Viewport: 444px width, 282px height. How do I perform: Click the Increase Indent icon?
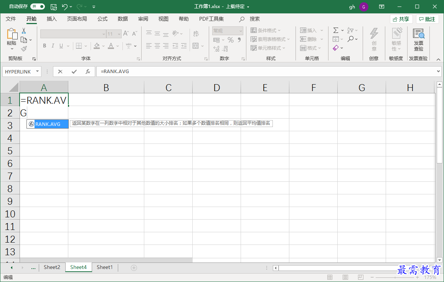tap(184, 46)
